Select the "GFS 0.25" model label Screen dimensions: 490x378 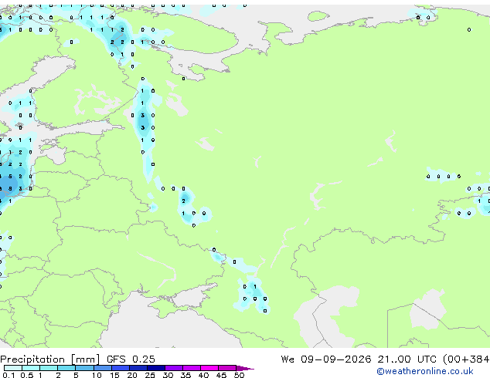(131, 359)
